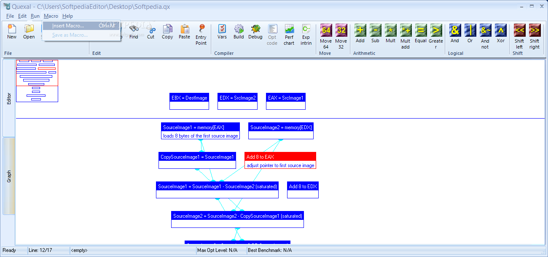Click the 'loads 8 bytes of the first source image' comment
The image size is (548, 257).
click(200, 136)
